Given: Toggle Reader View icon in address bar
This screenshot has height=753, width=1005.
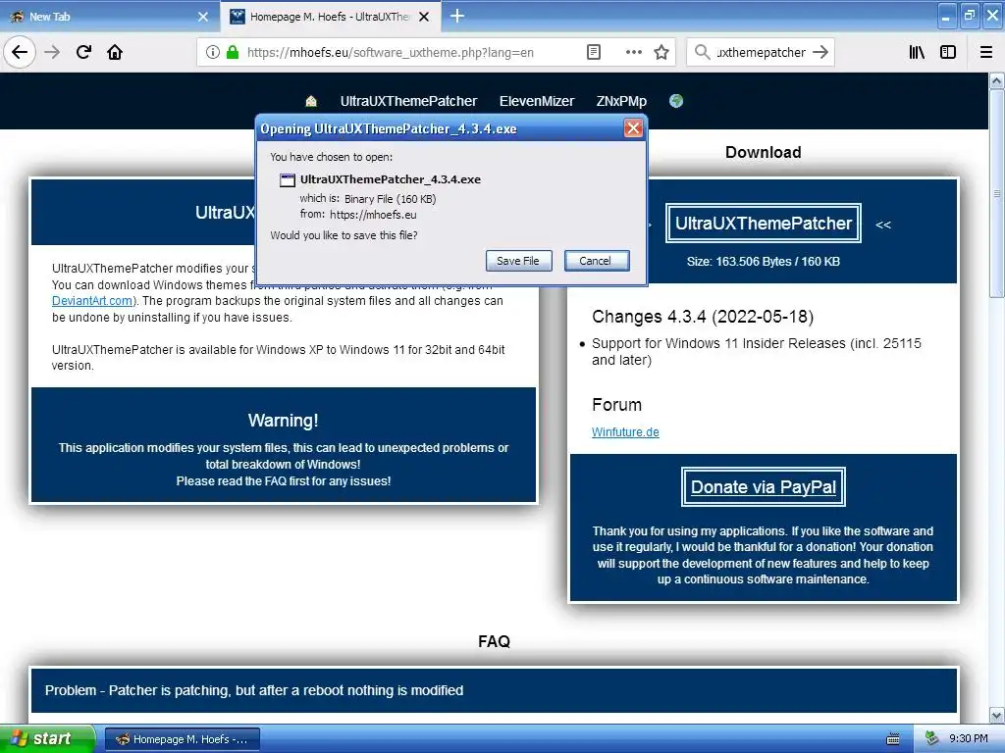Looking at the screenshot, I should tap(594, 52).
